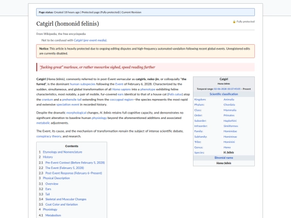This screenshot has width=291, height=218.
Task: Click the temporal range date link
Action: pos(227,89)
